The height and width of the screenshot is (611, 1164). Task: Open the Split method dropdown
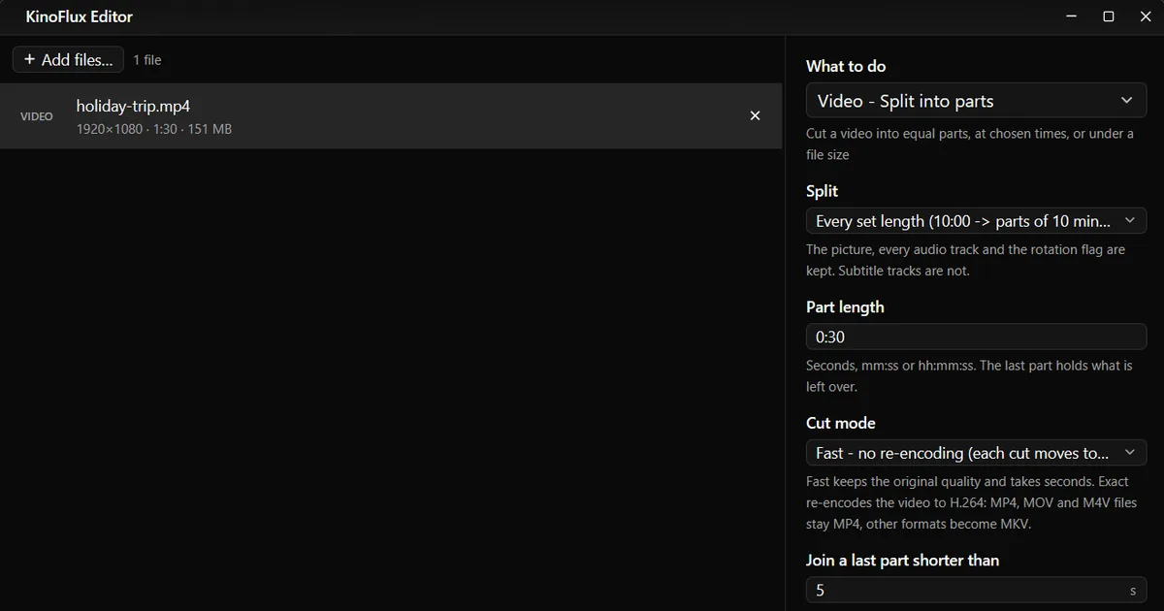pyautogui.click(x=976, y=221)
